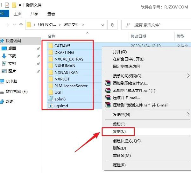The height and width of the screenshot is (173, 191).
Task: Click the WinRAR icon beside 压缩到 "激活文件.rar" 并 E-mail
Action: point(108,105)
